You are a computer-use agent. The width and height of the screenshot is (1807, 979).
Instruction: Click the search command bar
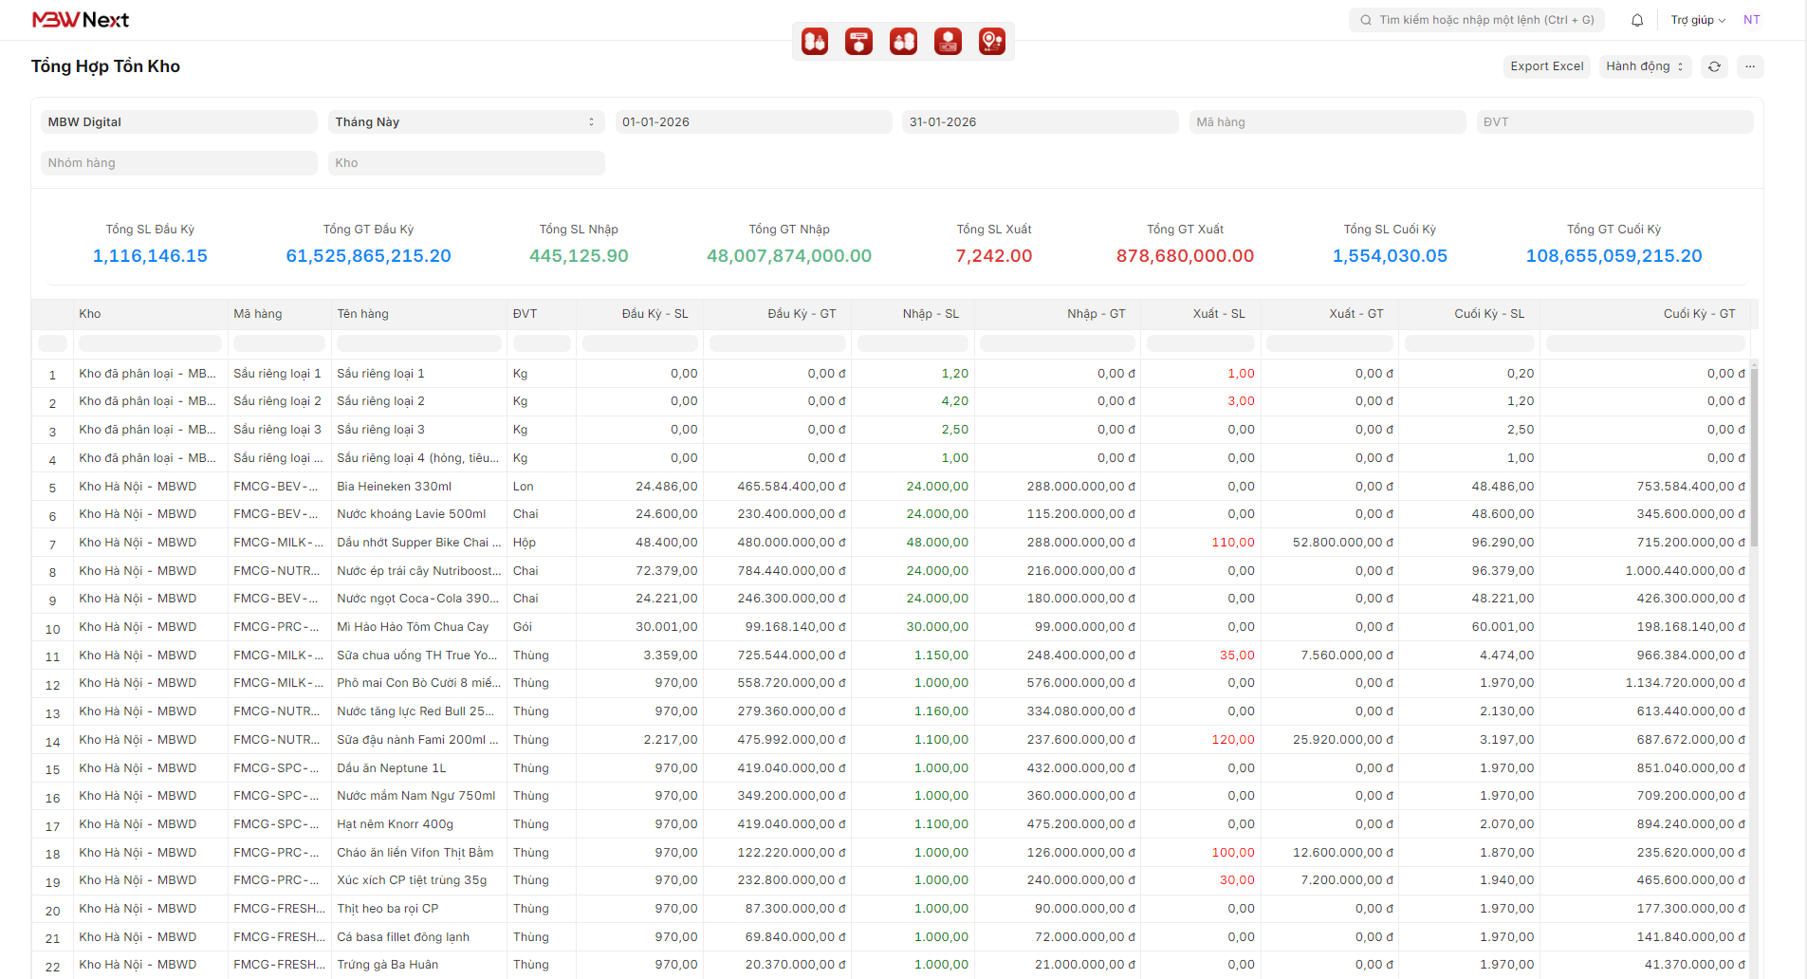(x=1476, y=20)
